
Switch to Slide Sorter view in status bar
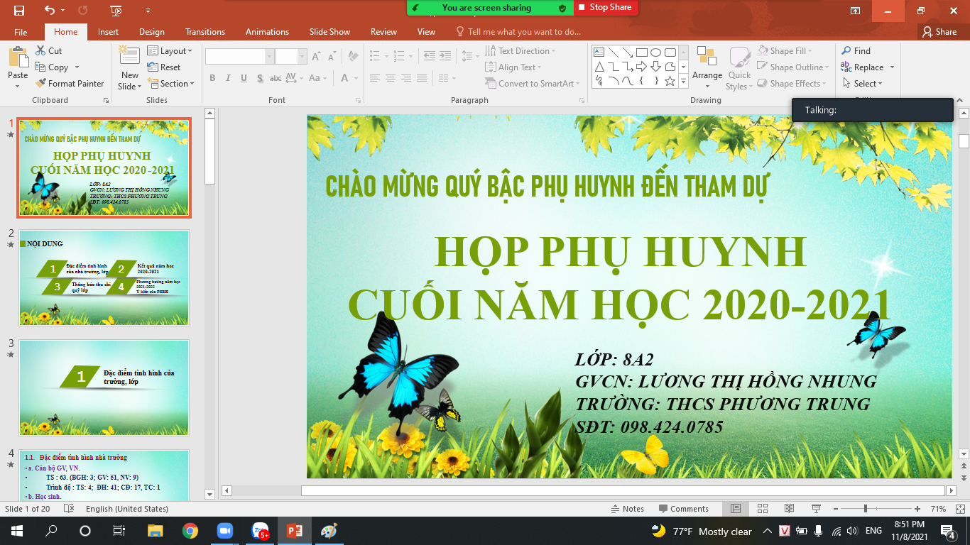click(762, 509)
